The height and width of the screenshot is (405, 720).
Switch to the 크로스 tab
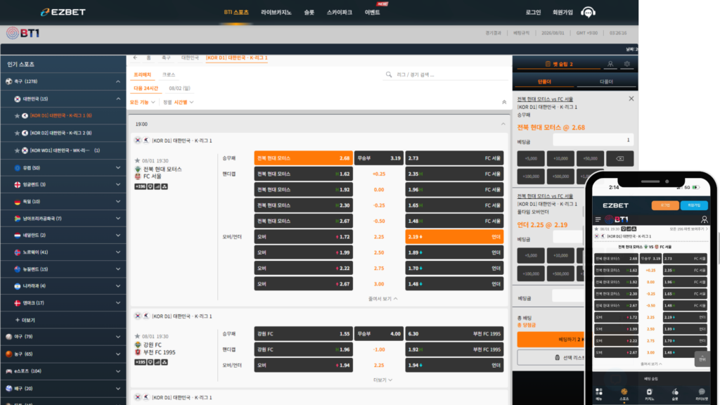tap(169, 75)
